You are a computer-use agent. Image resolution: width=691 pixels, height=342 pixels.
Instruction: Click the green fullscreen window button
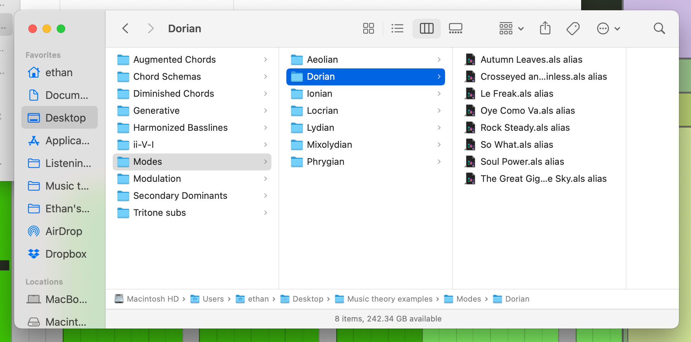coord(61,29)
